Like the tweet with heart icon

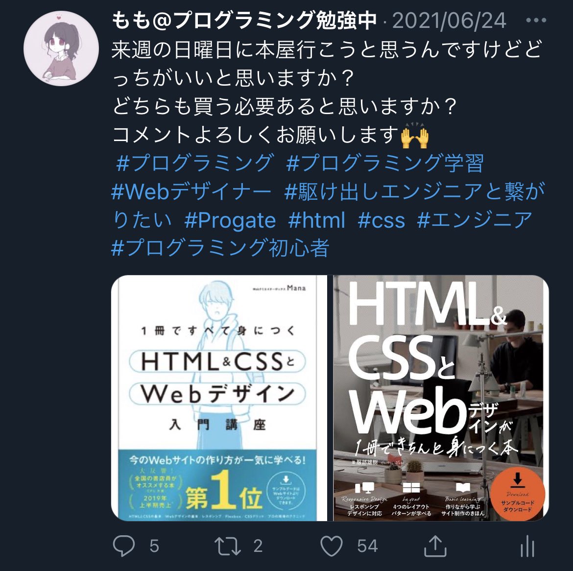pos(332,546)
